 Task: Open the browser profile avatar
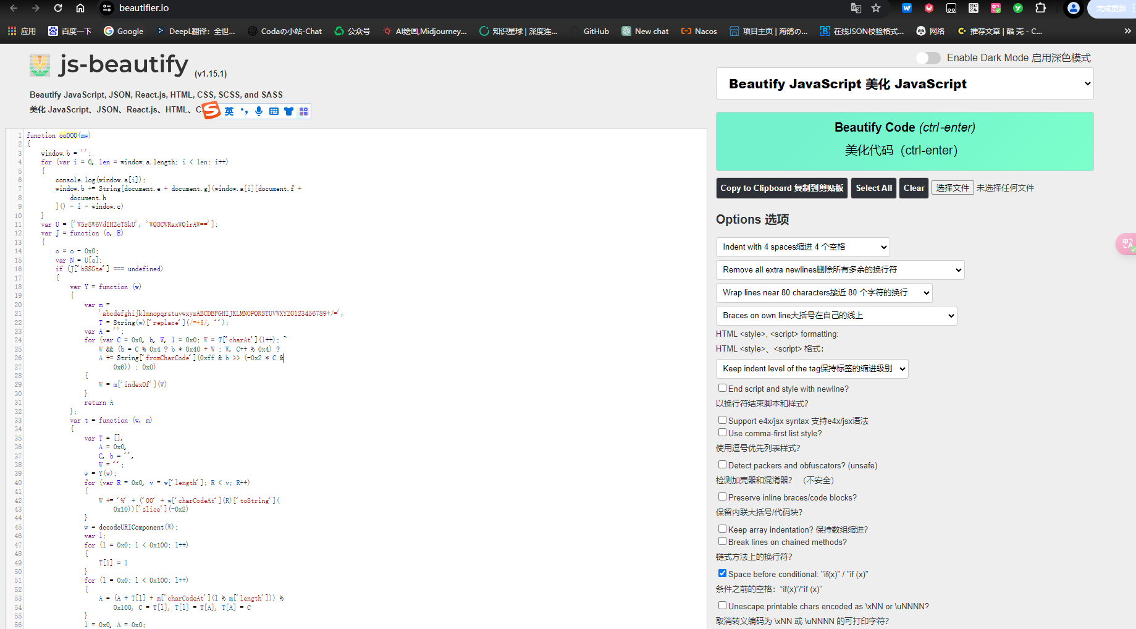(1074, 8)
